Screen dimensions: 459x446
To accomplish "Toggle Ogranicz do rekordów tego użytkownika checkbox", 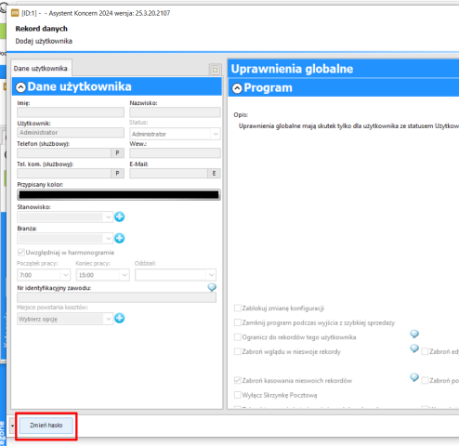I will (x=238, y=337).
